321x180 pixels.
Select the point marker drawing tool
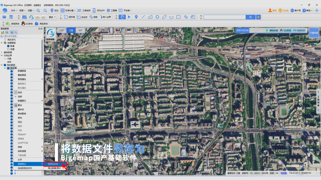(136, 17)
